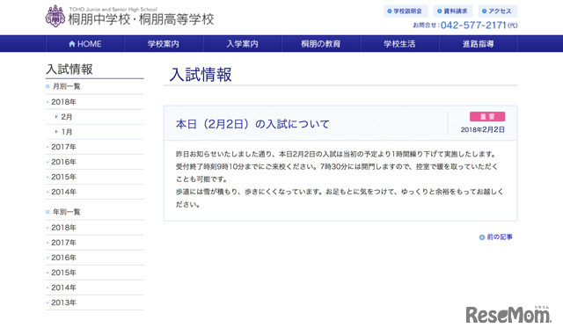Open 進路指導 navigation menu

coord(479,44)
